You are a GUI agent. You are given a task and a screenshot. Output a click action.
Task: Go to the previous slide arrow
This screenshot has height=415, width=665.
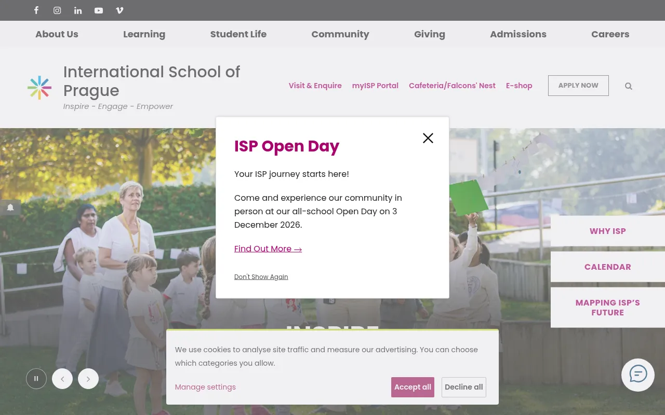(x=62, y=379)
